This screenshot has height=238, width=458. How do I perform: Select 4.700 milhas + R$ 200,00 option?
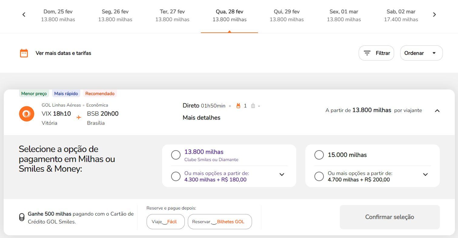tap(319, 177)
